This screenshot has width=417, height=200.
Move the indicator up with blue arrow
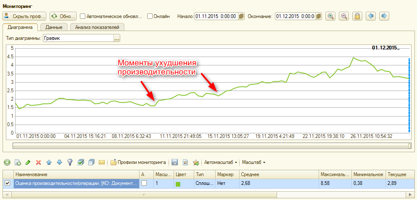[x=49, y=162]
